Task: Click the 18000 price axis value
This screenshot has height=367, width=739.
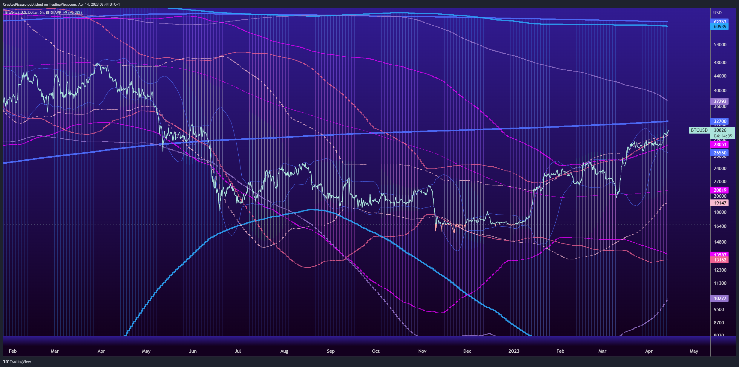Action: pos(720,212)
